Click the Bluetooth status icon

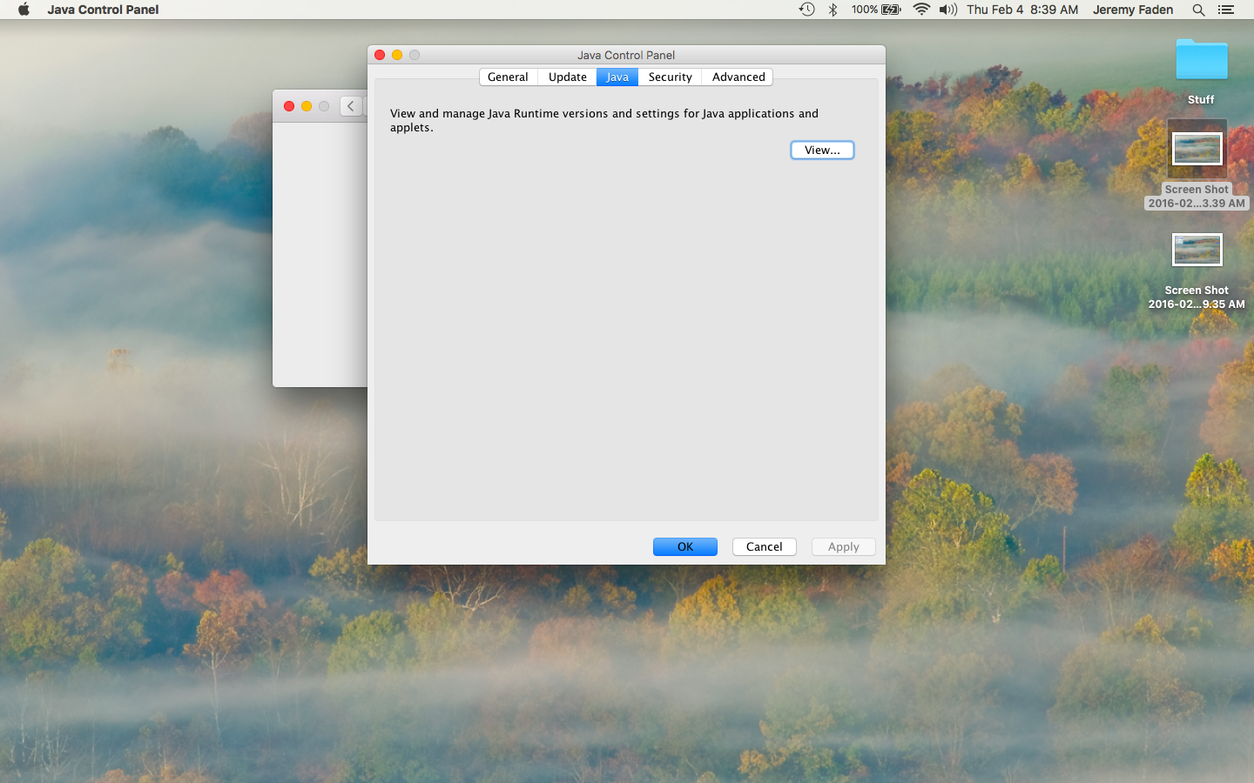pos(833,10)
